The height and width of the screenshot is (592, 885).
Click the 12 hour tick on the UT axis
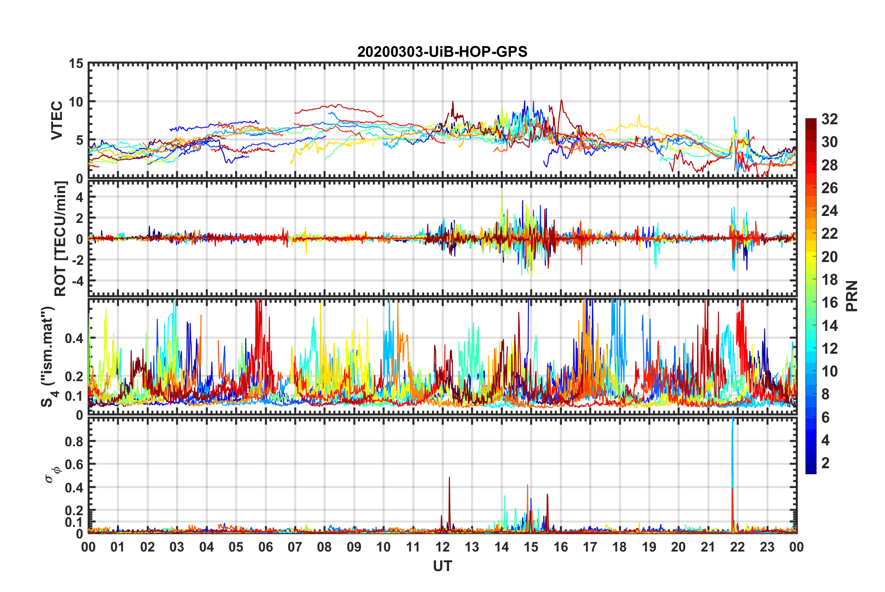click(442, 547)
